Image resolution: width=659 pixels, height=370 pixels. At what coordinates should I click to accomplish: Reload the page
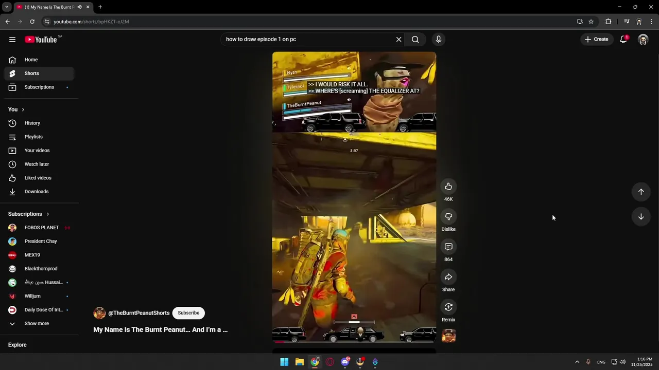32,22
